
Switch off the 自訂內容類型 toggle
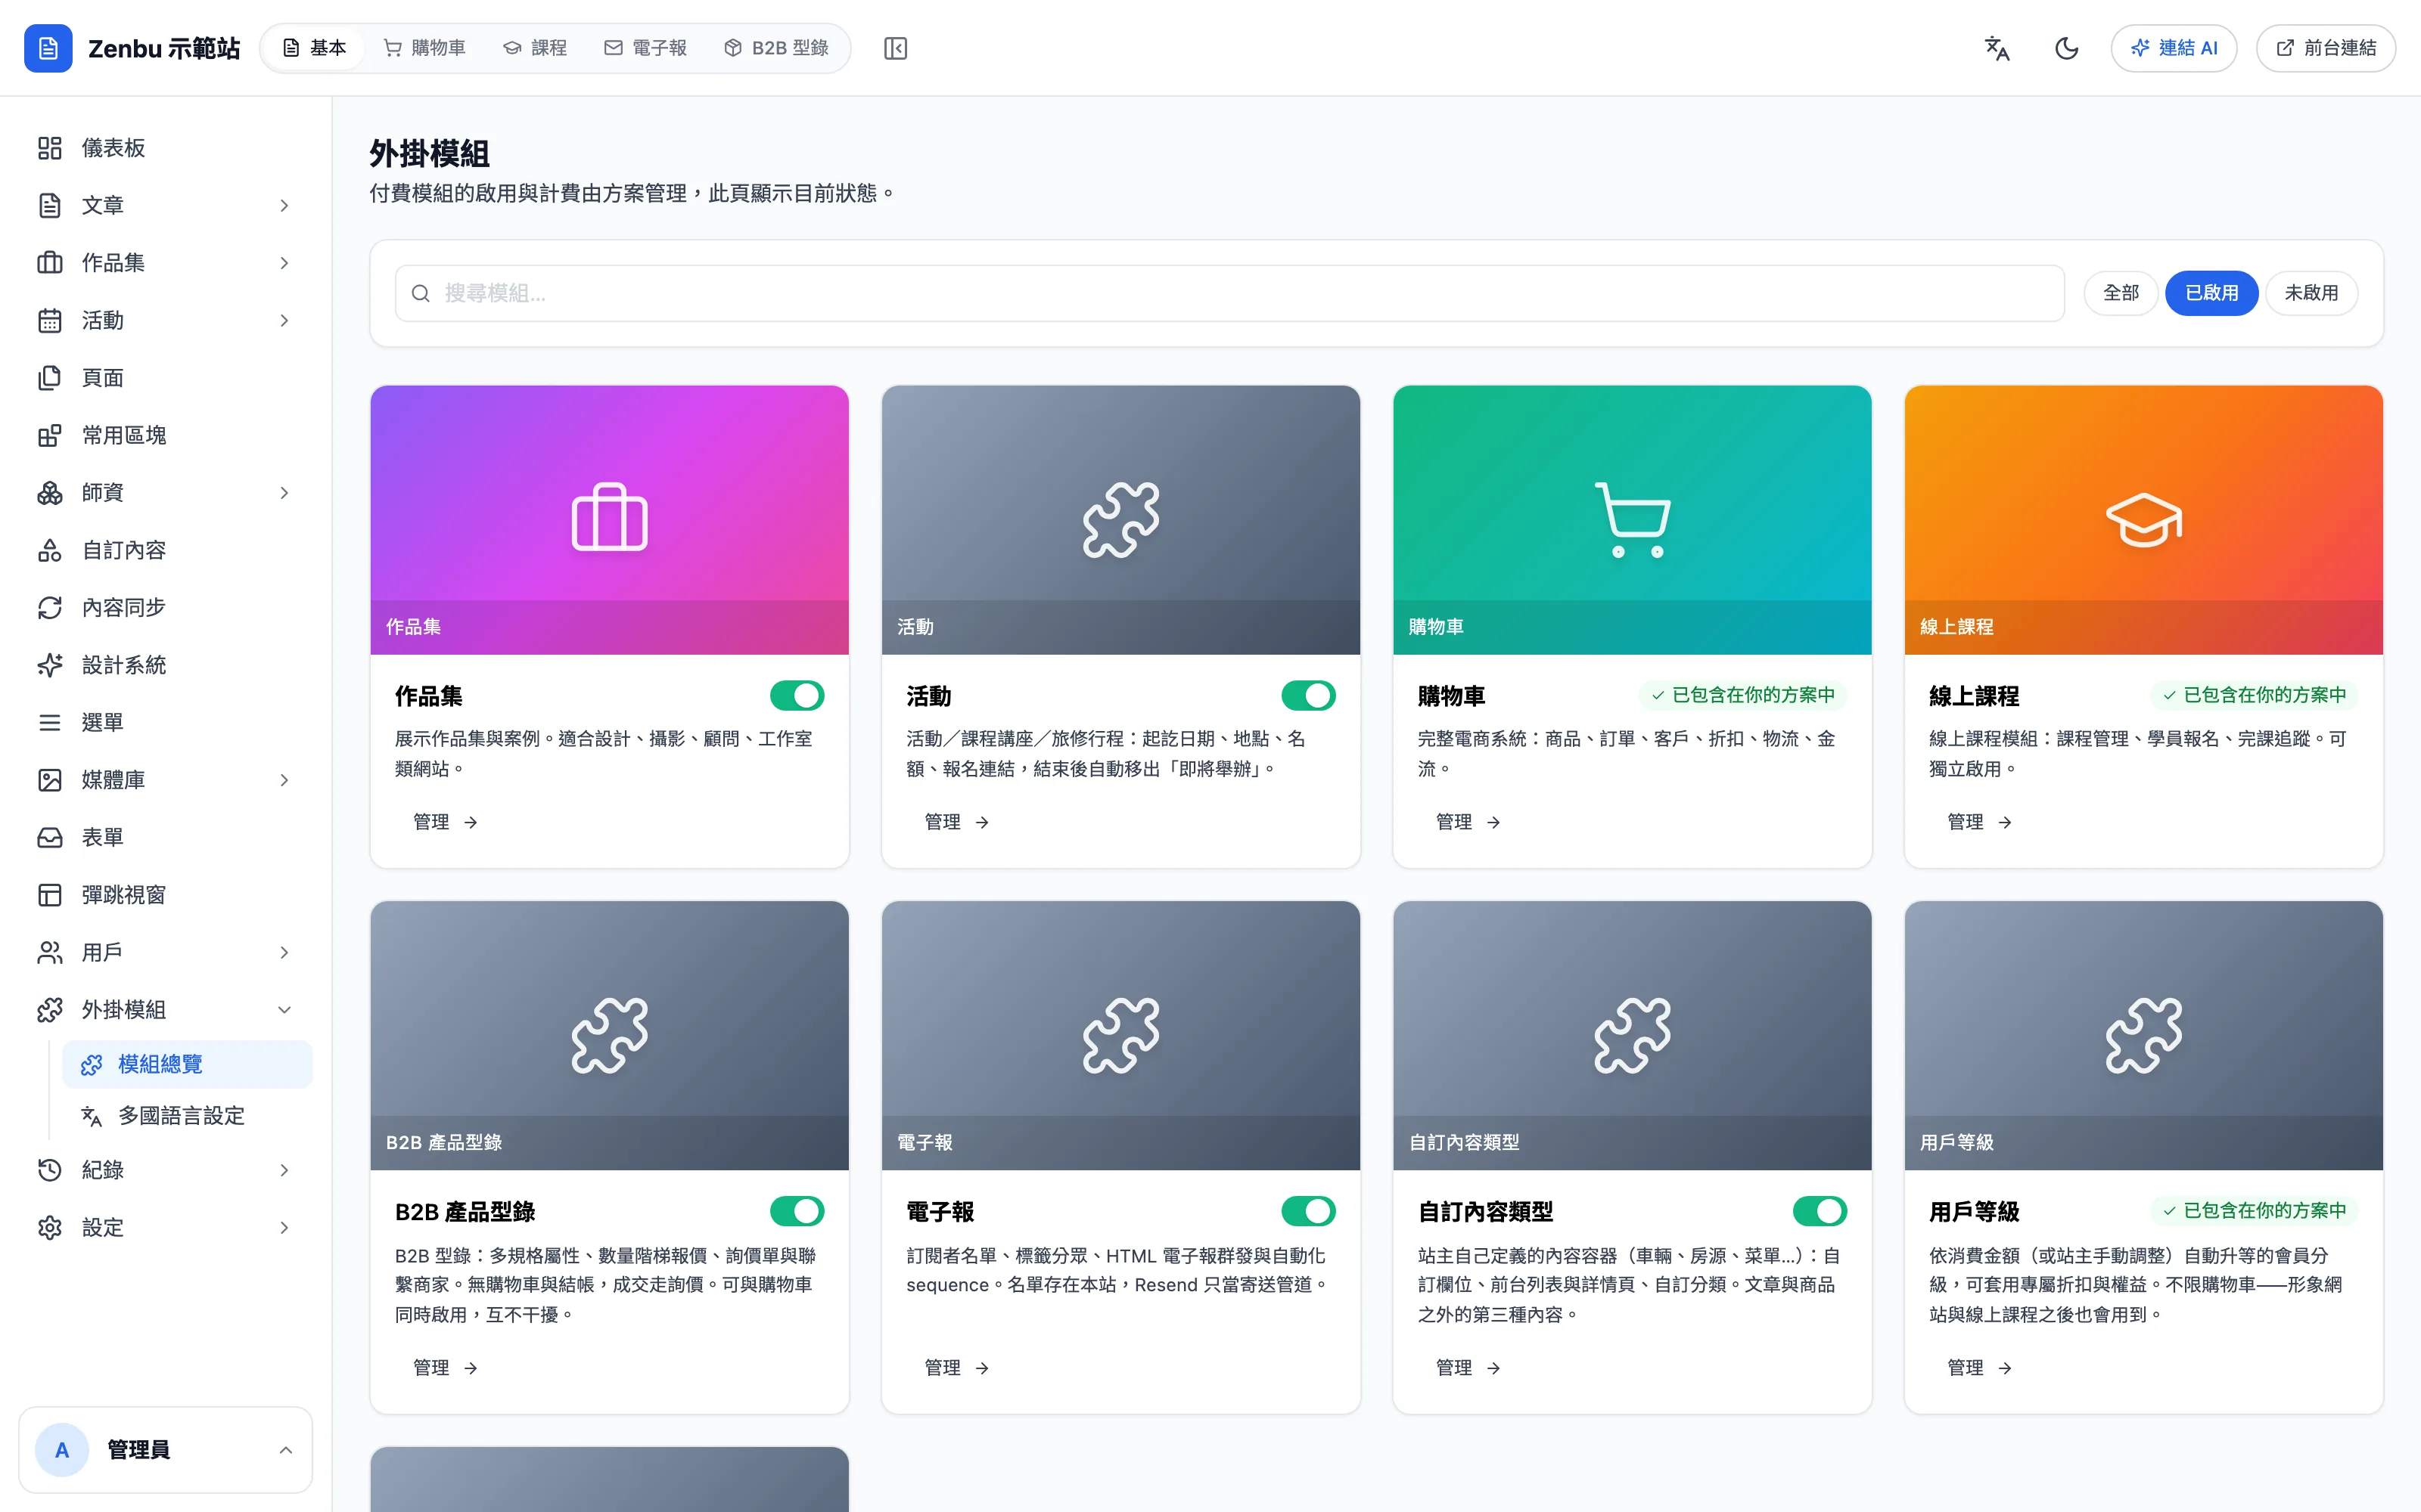tap(1820, 1211)
